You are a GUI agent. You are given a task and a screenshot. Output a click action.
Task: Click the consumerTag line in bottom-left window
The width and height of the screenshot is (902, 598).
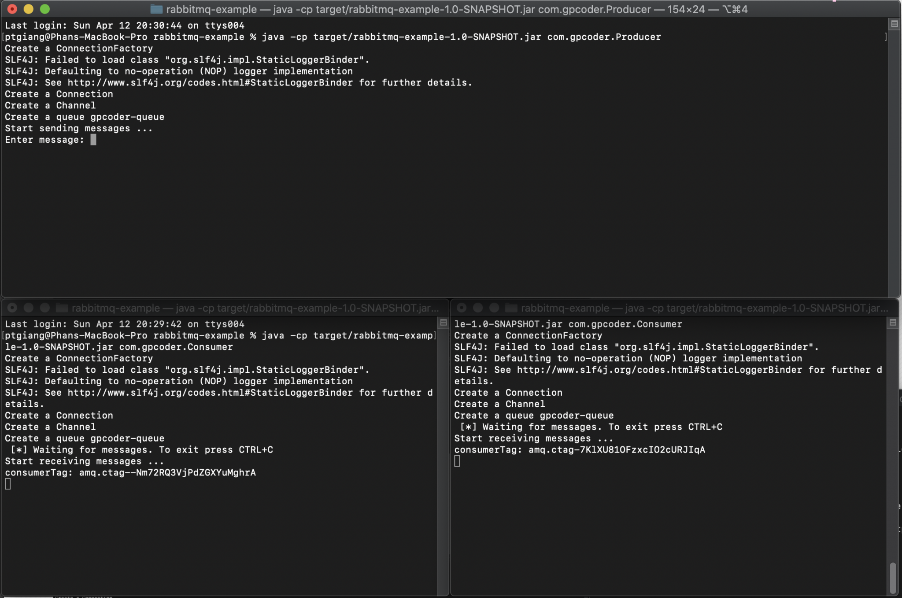pyautogui.click(x=130, y=472)
